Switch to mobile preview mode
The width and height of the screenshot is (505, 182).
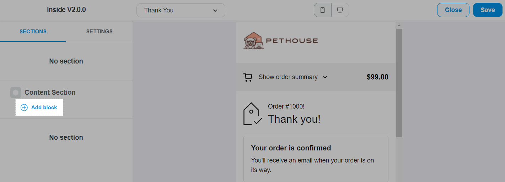[x=323, y=10]
